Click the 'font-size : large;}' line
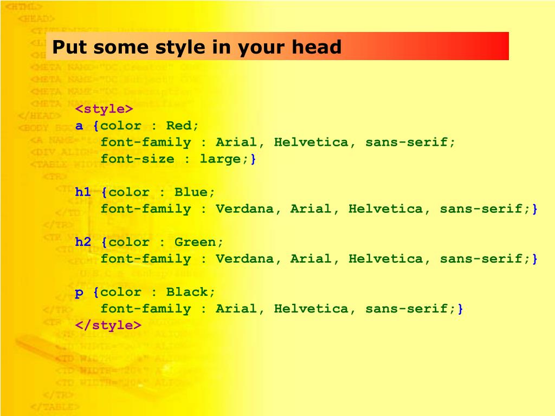 (178, 159)
